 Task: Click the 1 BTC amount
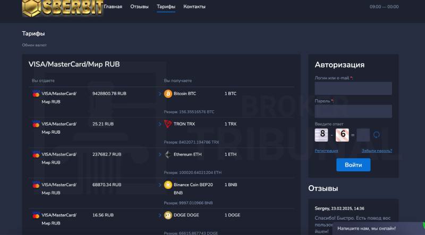click(231, 94)
